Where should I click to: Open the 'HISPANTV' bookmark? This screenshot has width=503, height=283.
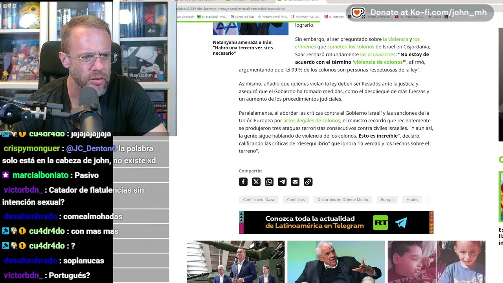click(306, 17)
